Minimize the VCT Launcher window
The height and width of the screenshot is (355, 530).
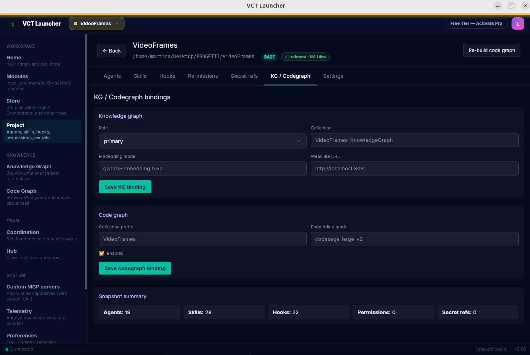498,6
